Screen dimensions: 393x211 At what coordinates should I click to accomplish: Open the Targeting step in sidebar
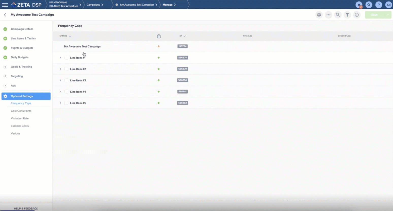pyautogui.click(x=17, y=76)
